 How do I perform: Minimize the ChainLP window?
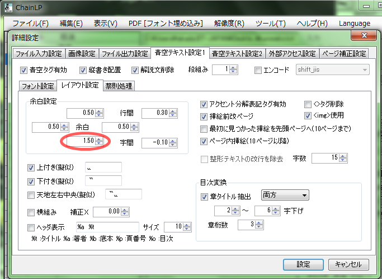click(366, 6)
